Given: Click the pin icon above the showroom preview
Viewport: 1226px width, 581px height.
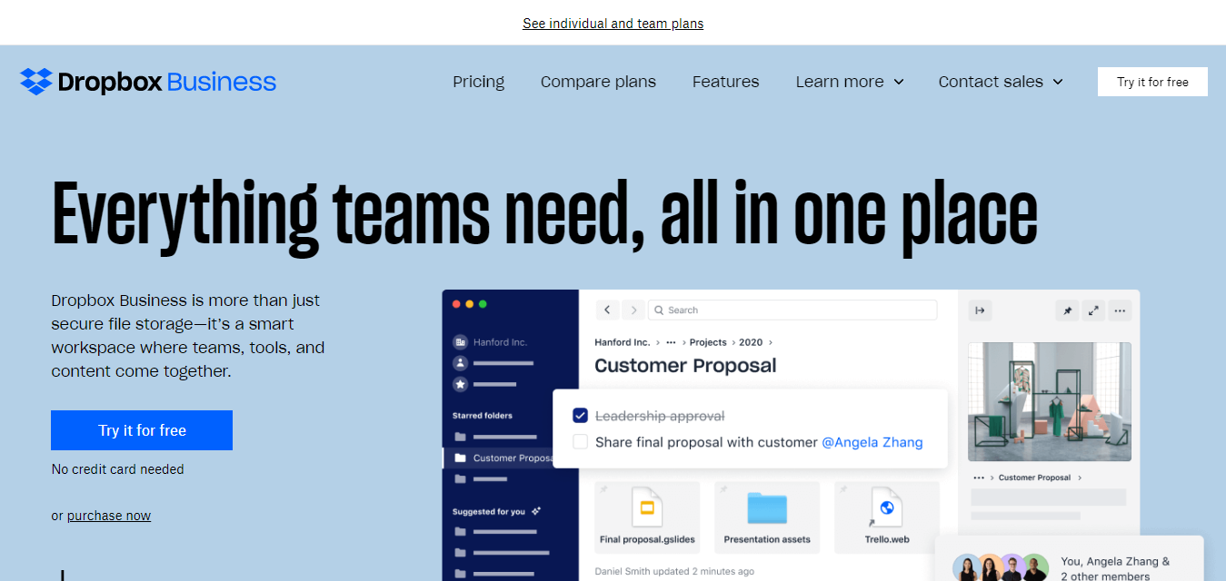Looking at the screenshot, I should pos(1068,310).
